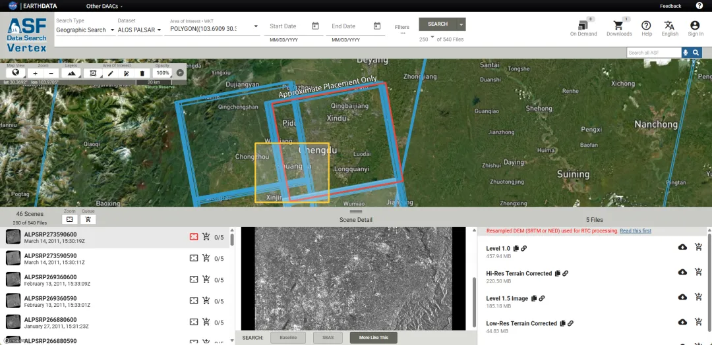Zoom out on the map with minus
This screenshot has height=345, width=712.
coord(51,73)
